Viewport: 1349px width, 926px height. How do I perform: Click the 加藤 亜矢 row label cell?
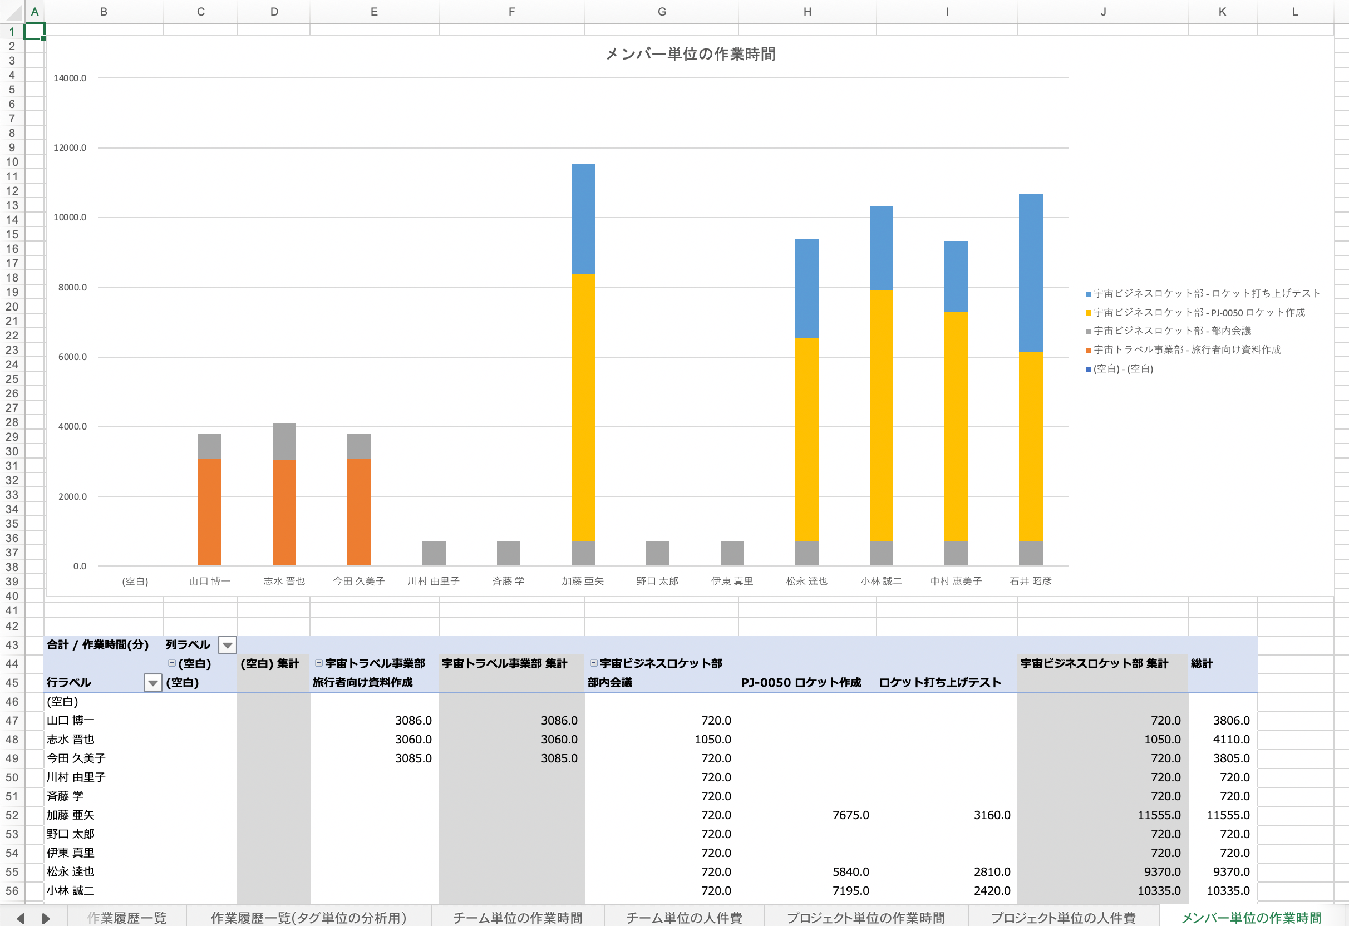point(71,815)
